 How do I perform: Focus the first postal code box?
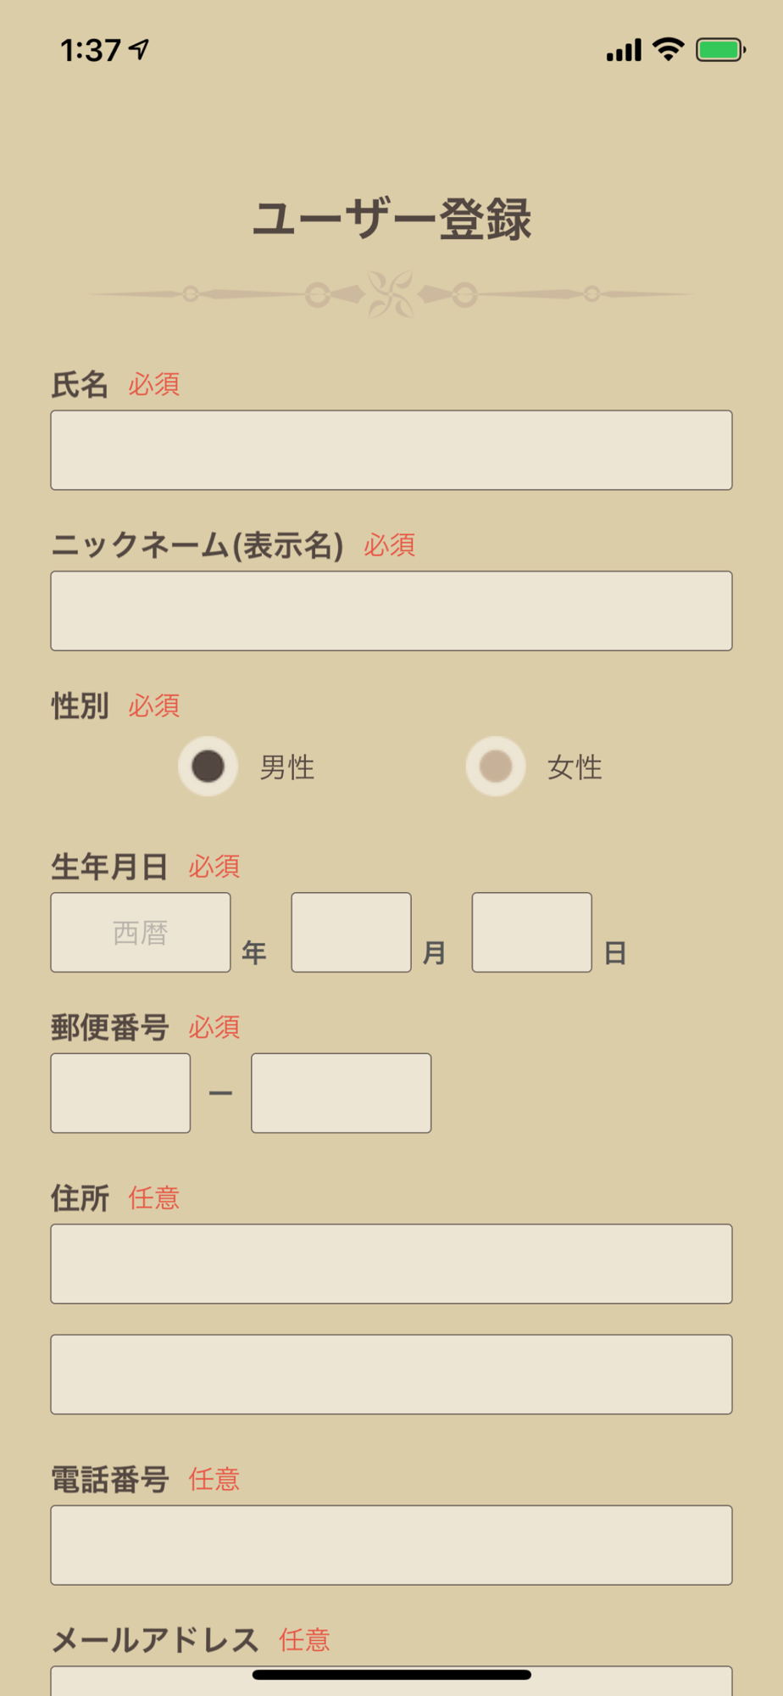pyautogui.click(x=120, y=1093)
